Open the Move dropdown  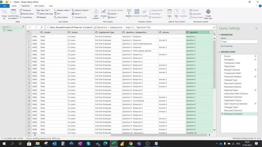click(x=76, y=14)
